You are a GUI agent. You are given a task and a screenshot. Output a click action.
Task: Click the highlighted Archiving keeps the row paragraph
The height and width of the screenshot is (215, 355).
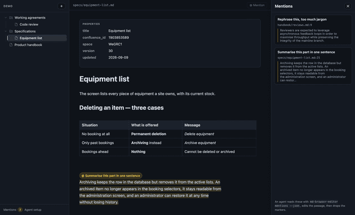[x=150, y=192]
